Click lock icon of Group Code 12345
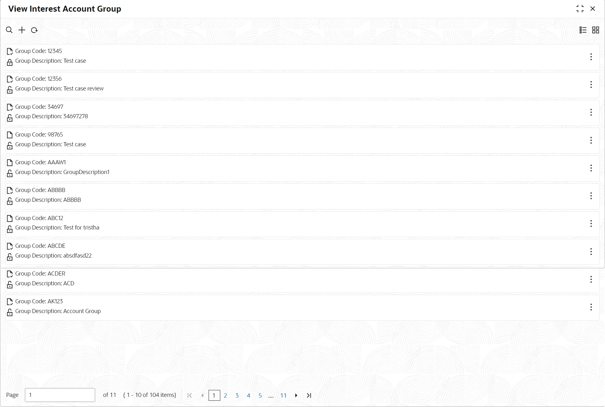605x407 pixels. (x=10, y=62)
